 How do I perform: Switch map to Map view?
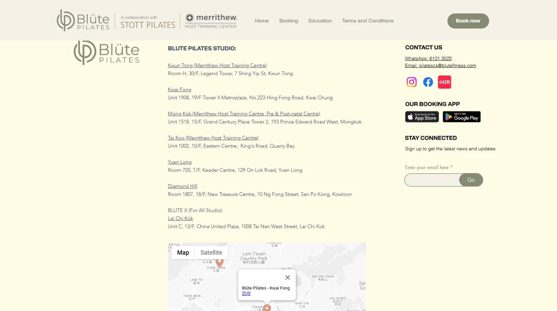point(183,253)
